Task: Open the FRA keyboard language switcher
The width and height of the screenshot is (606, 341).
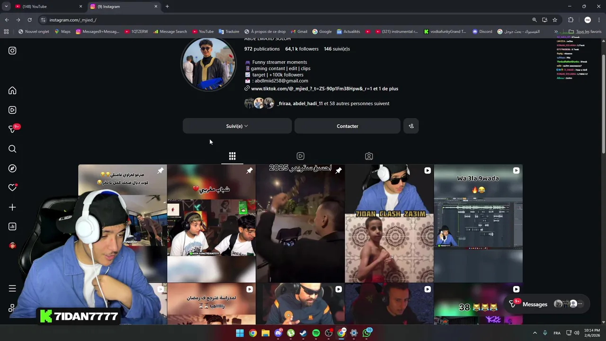Action: 557,333
